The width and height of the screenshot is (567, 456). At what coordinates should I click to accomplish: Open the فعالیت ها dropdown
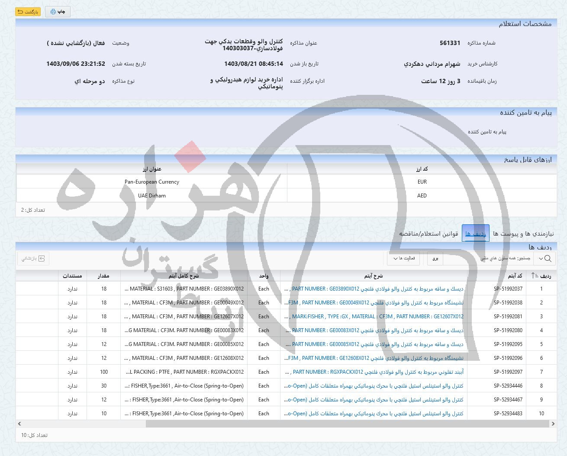pos(403,259)
